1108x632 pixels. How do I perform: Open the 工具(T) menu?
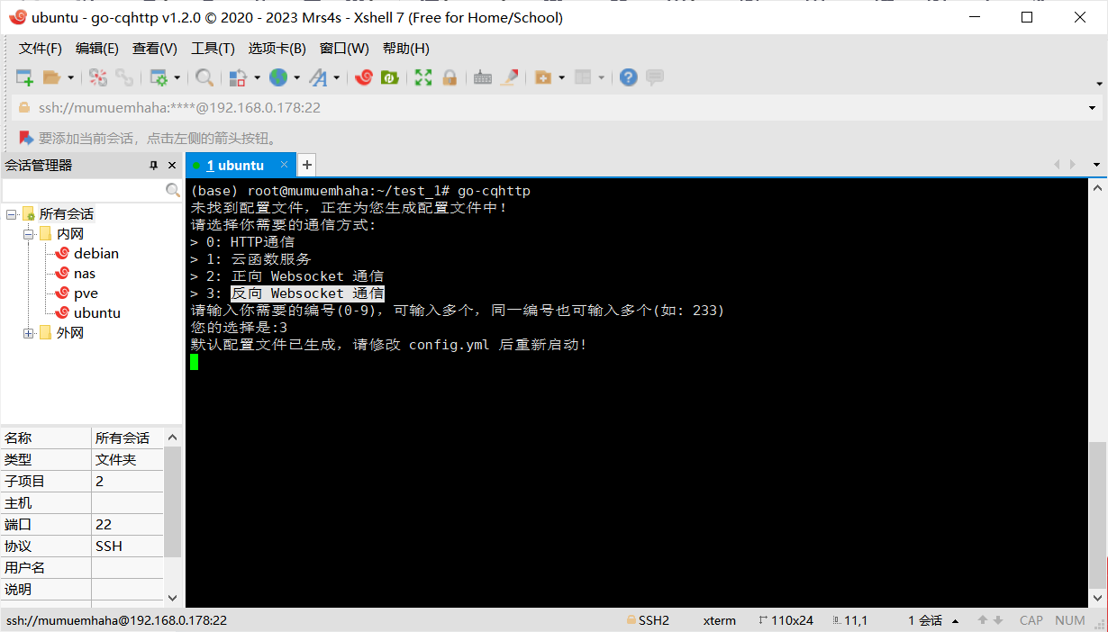(213, 49)
